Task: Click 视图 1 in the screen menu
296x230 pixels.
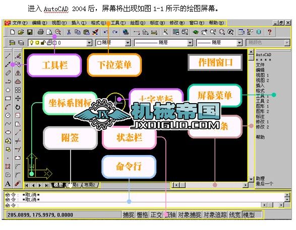Action: coord(262,75)
